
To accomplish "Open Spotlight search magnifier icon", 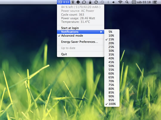I will point(127,2).
